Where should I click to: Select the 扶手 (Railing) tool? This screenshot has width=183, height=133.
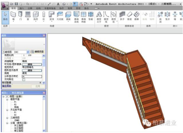click(122, 16)
